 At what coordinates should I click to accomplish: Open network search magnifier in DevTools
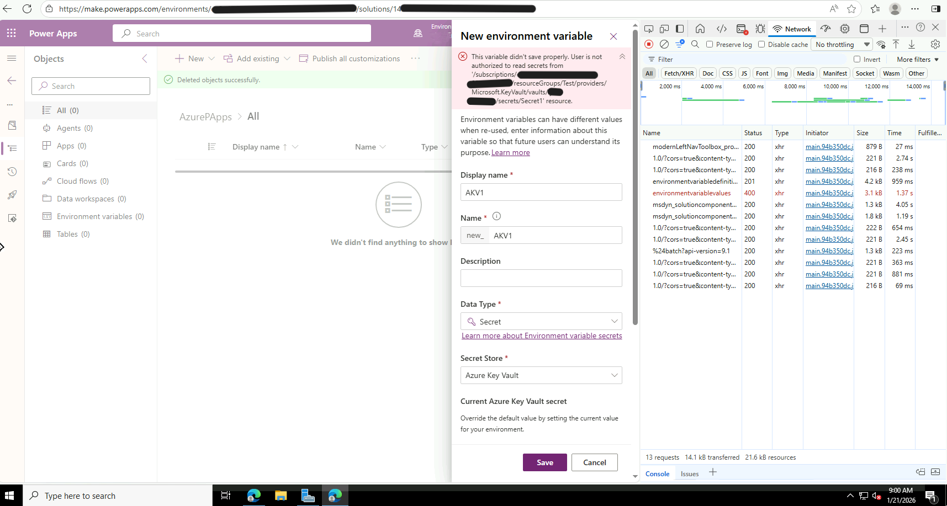tap(695, 44)
